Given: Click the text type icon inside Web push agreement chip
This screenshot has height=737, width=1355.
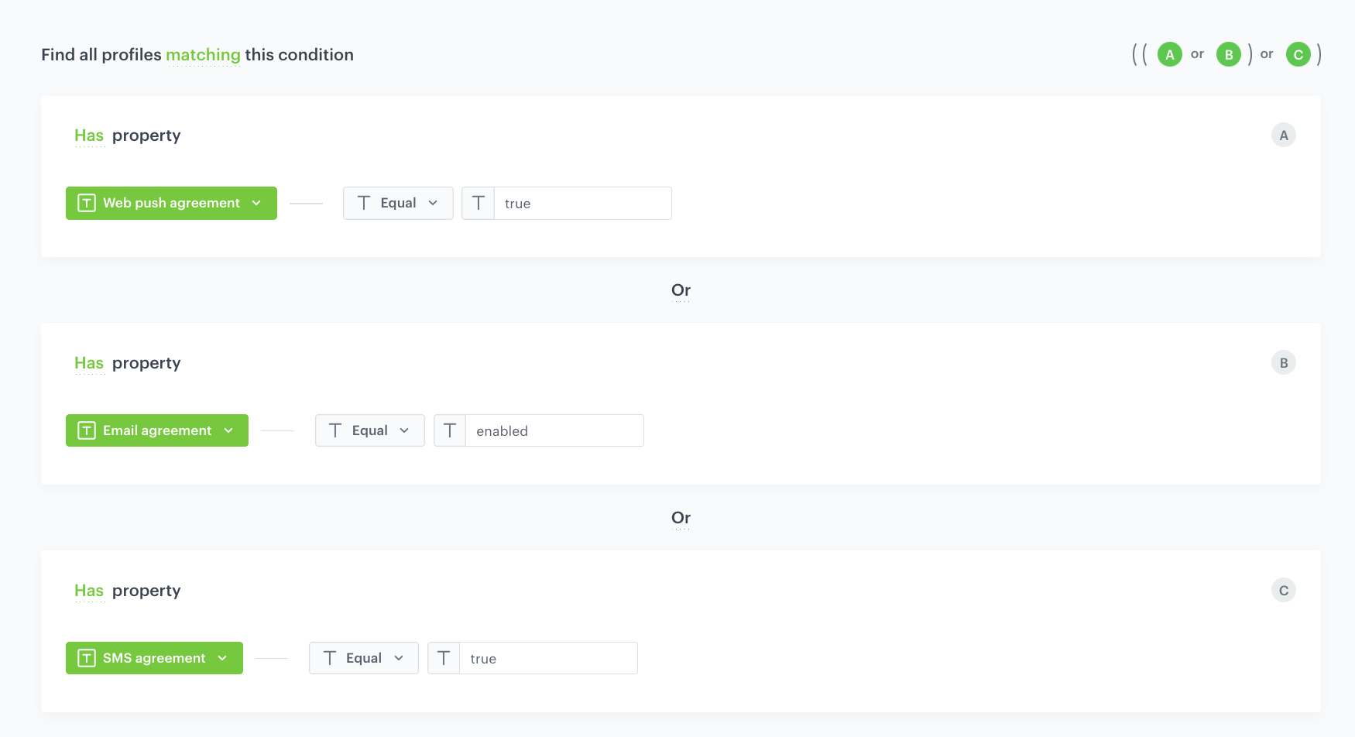Looking at the screenshot, I should [86, 203].
